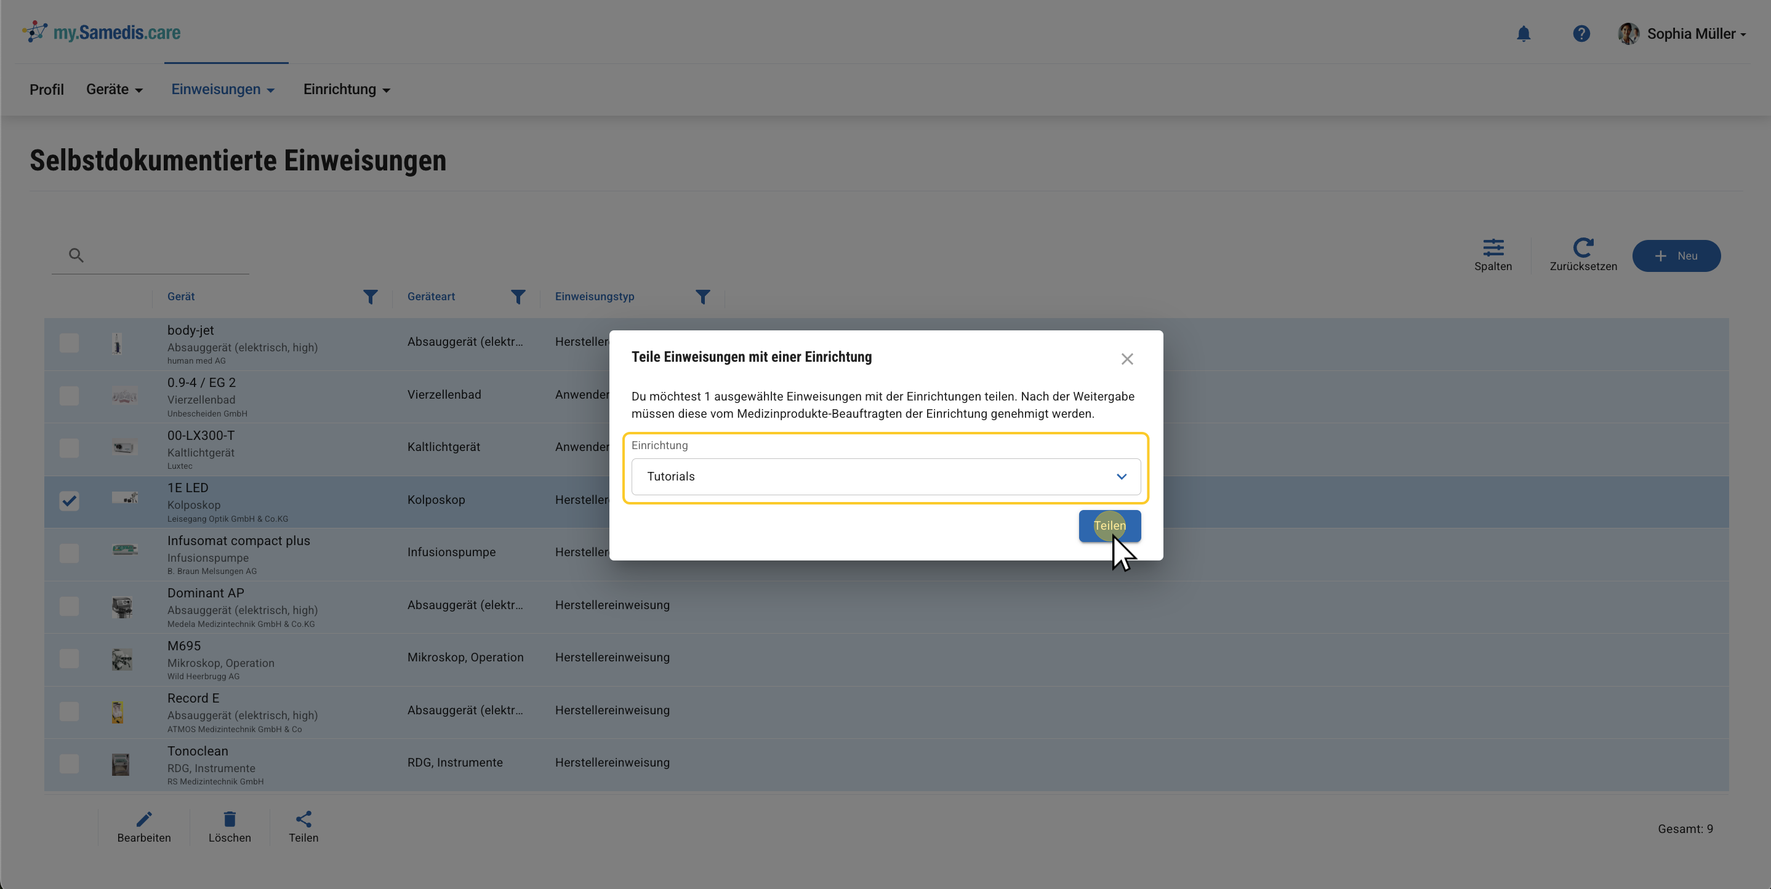Open the Einweisungen menu
The image size is (1771, 889).
(x=223, y=89)
